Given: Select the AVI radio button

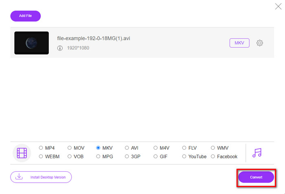Looking at the screenshot, I should pos(127,148).
